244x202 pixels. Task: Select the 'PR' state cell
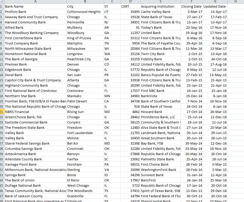click(x=112, y=75)
